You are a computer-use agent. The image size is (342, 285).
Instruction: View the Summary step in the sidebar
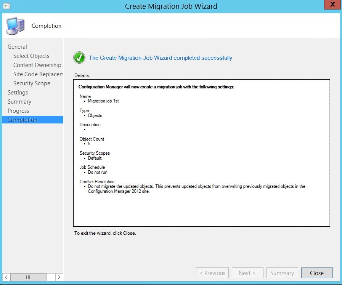click(19, 101)
